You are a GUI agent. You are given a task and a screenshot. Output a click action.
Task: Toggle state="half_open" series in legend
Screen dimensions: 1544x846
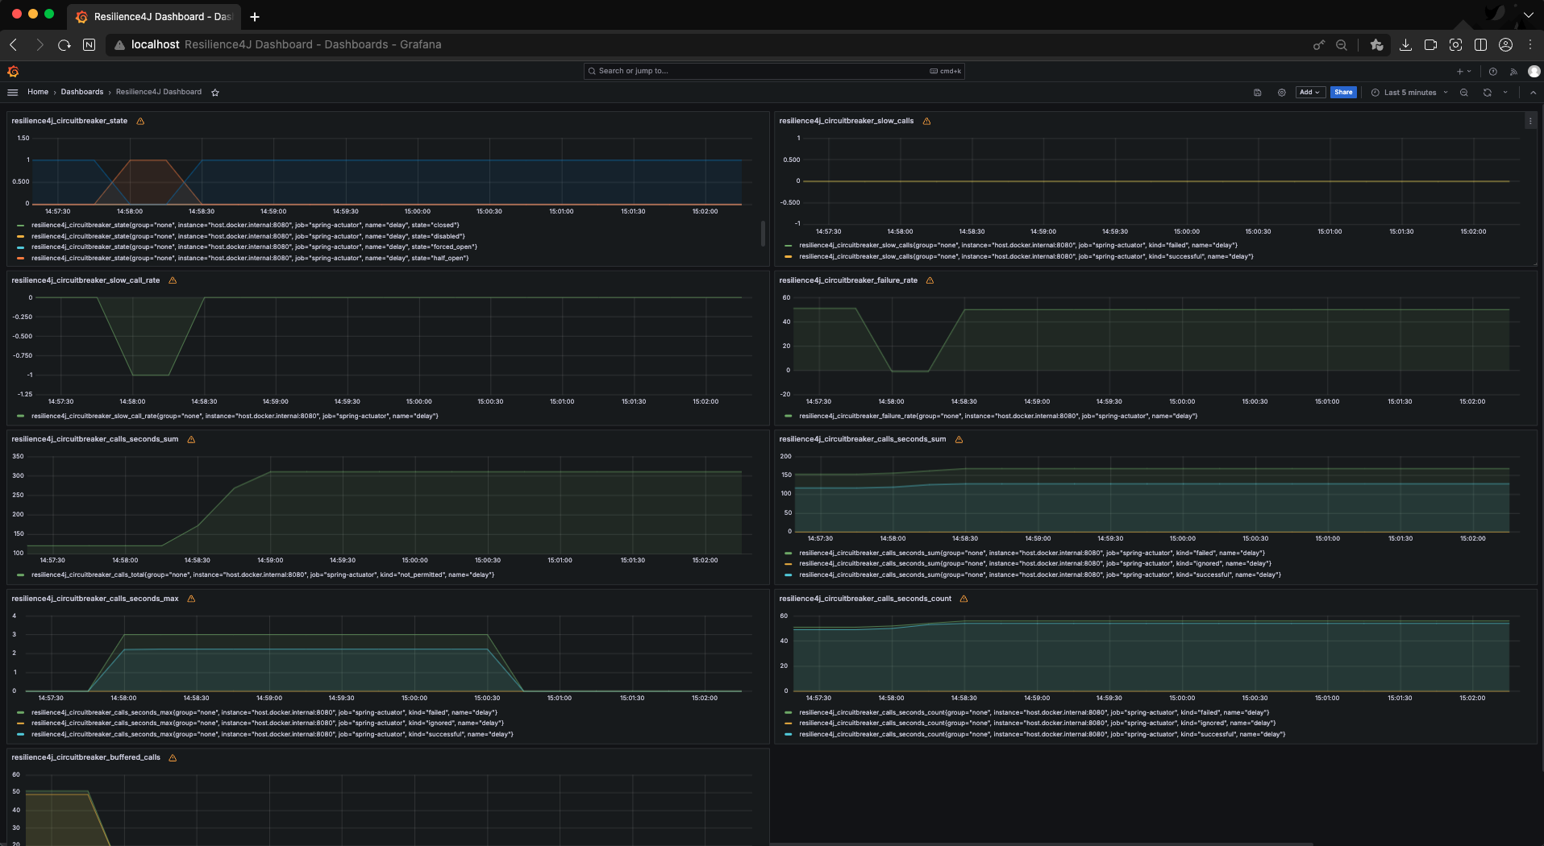click(x=250, y=258)
